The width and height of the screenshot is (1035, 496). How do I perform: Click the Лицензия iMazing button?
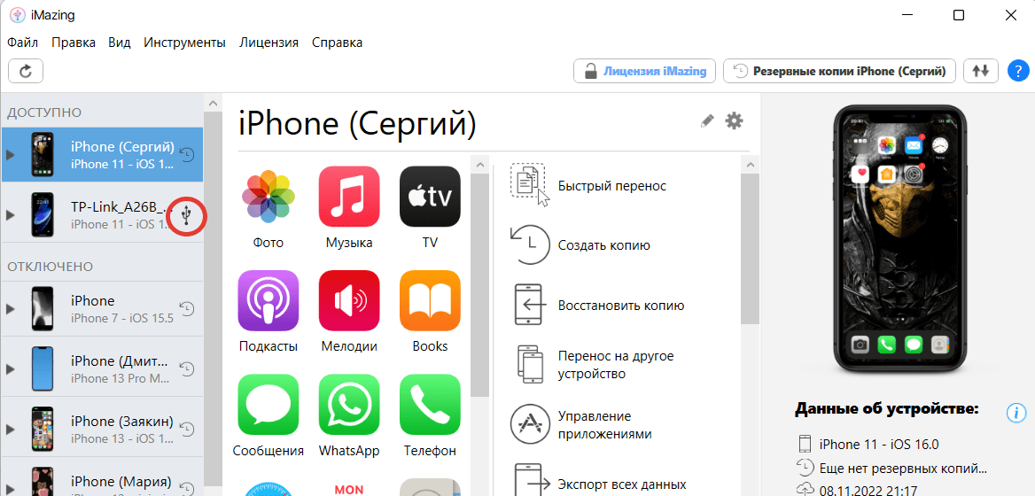tap(644, 71)
